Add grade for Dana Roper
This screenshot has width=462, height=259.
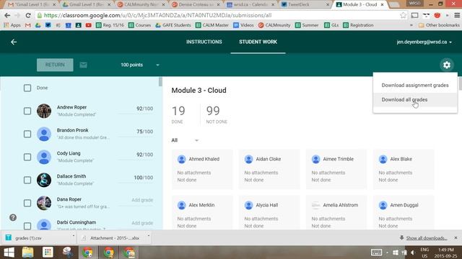pos(142,200)
